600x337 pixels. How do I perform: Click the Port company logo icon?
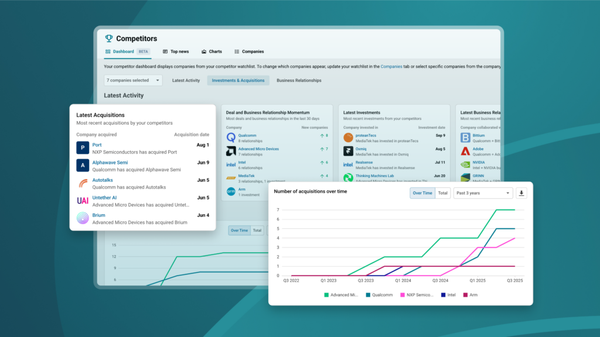tap(83, 148)
